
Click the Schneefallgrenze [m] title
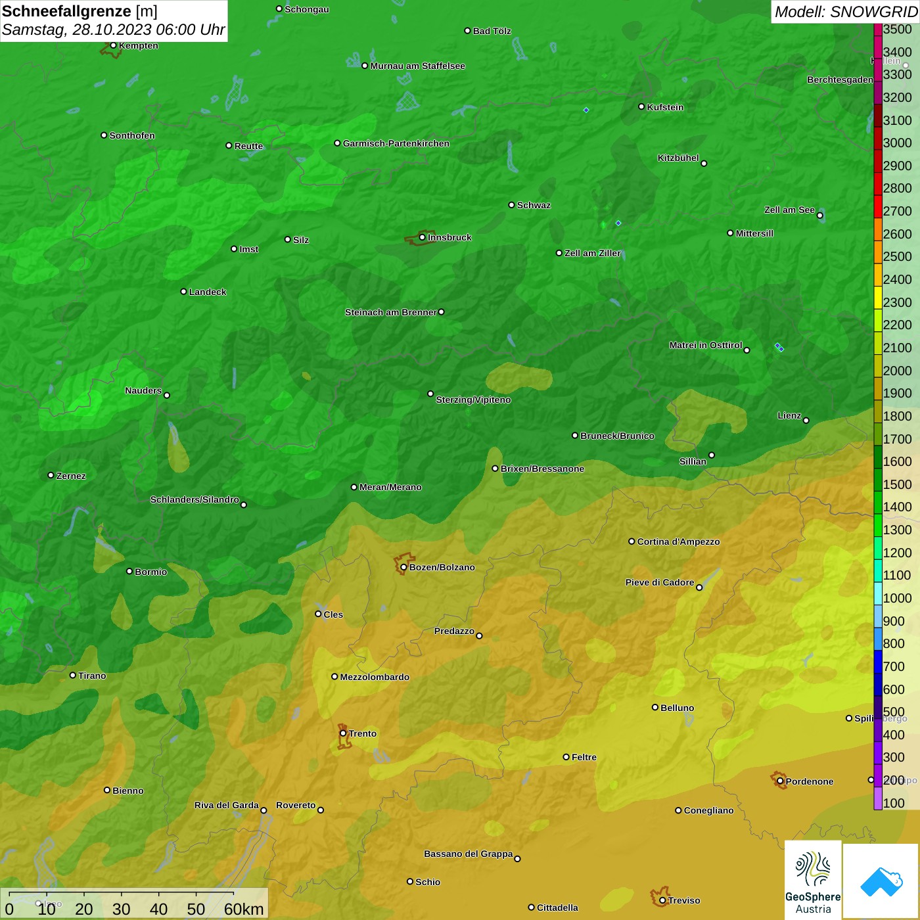(80, 11)
